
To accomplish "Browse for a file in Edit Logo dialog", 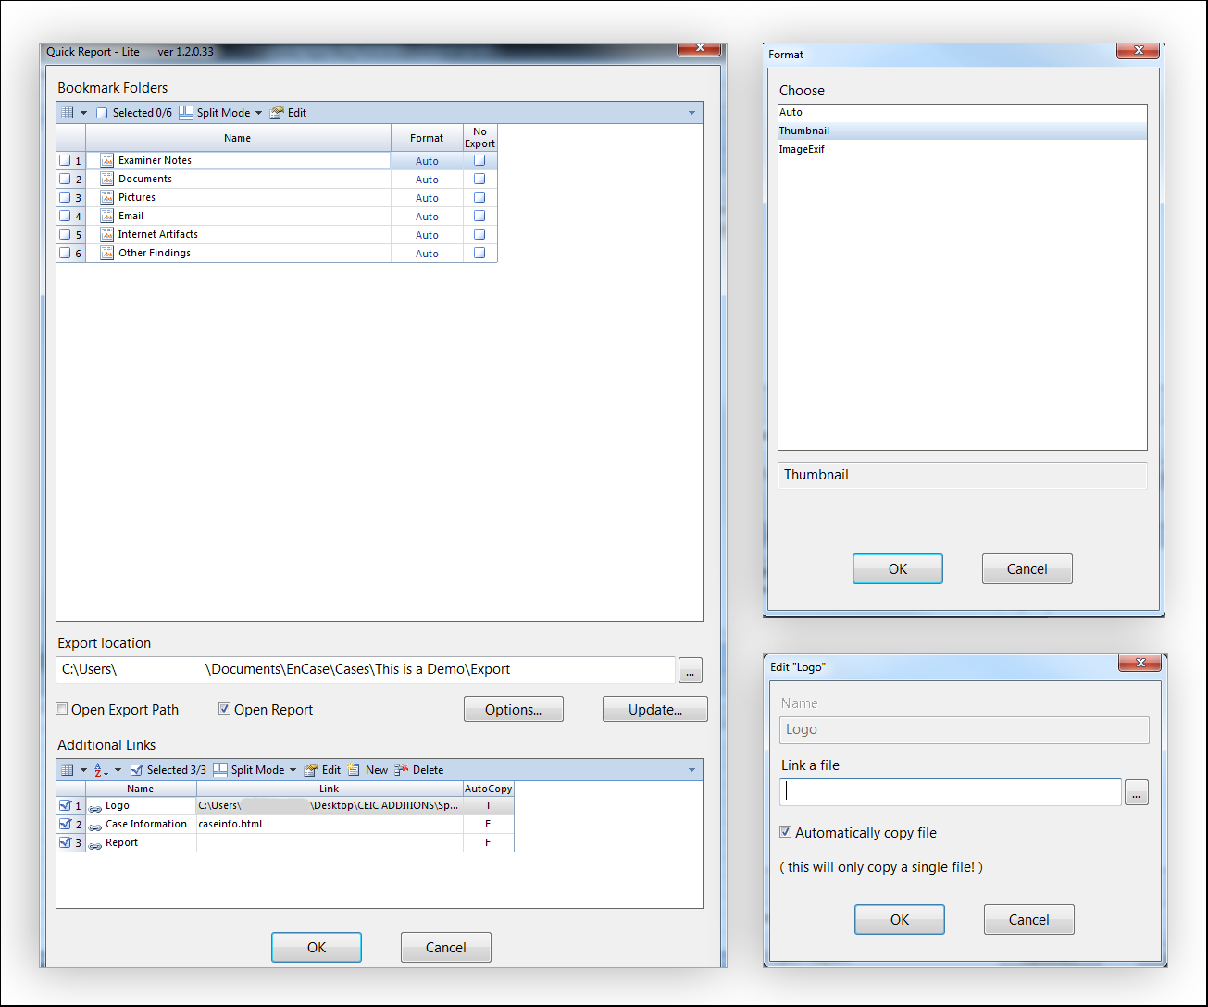I will tap(1137, 792).
